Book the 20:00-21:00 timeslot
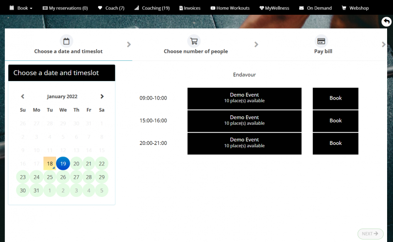Viewport: 393px width, 242px height. click(x=335, y=143)
